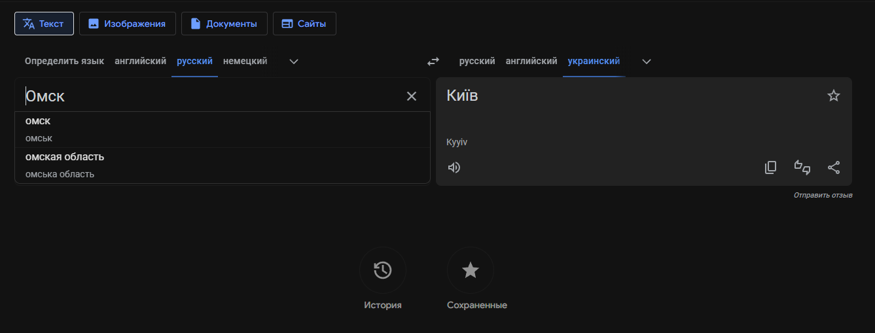This screenshot has height=333, width=875.
Task: Listen to the Ukrainian translation
Action: (454, 167)
